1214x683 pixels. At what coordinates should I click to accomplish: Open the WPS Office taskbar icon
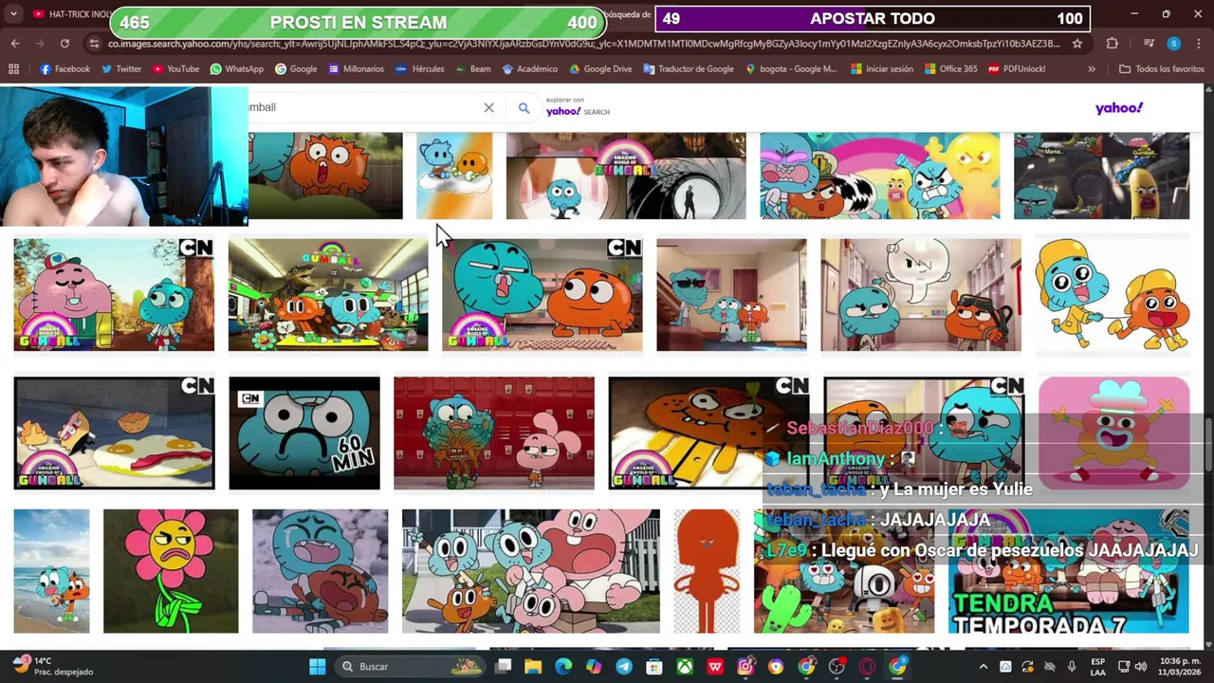715,667
